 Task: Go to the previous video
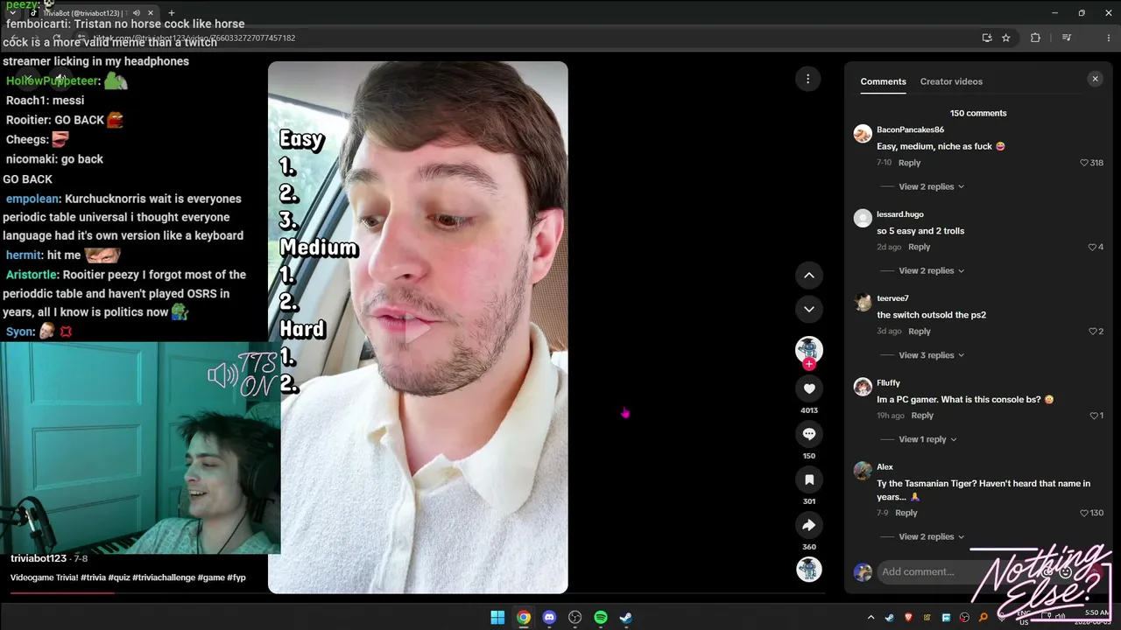(x=809, y=275)
